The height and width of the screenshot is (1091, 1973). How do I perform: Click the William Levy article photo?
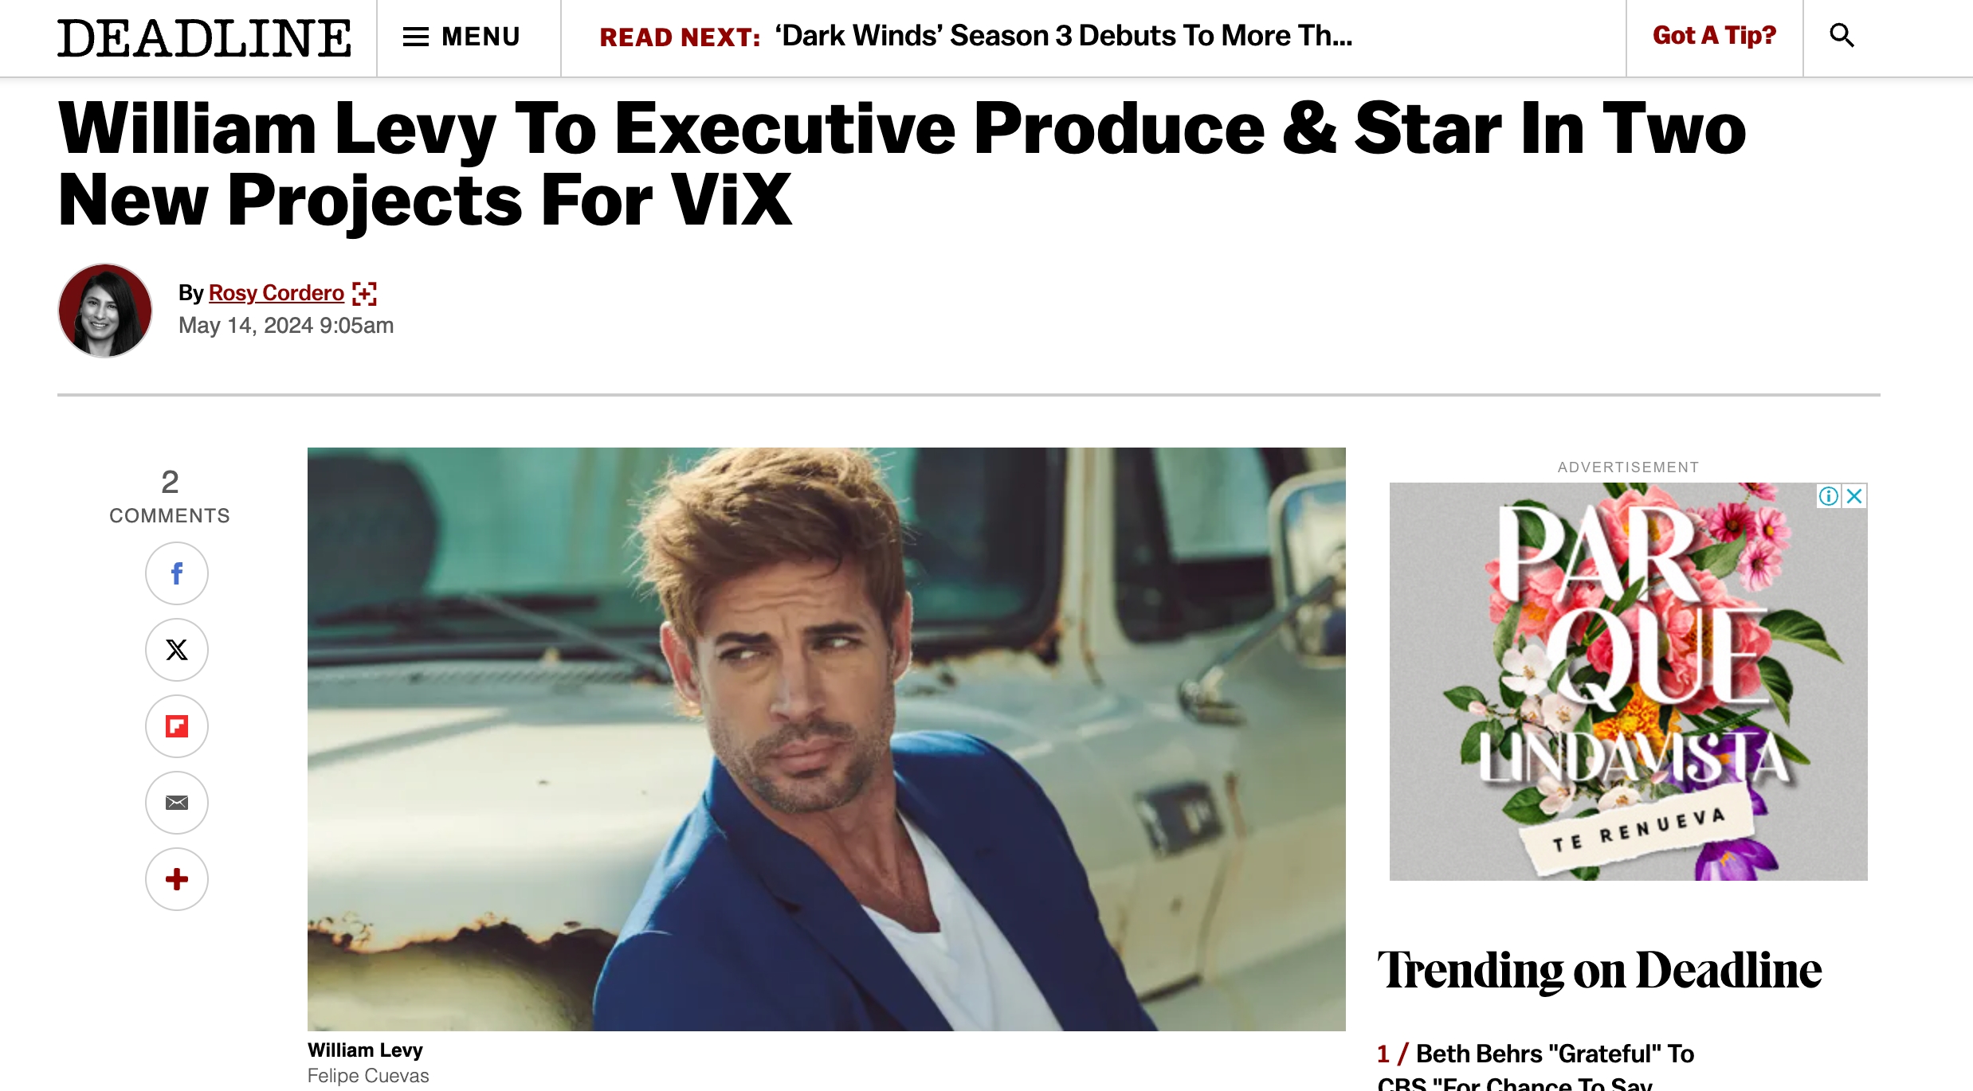(826, 739)
